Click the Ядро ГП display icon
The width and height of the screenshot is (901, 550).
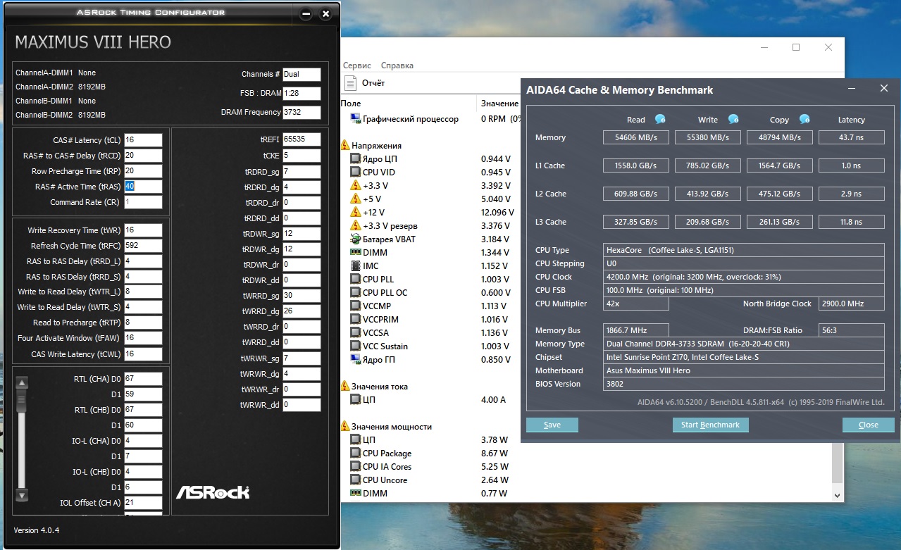point(355,359)
